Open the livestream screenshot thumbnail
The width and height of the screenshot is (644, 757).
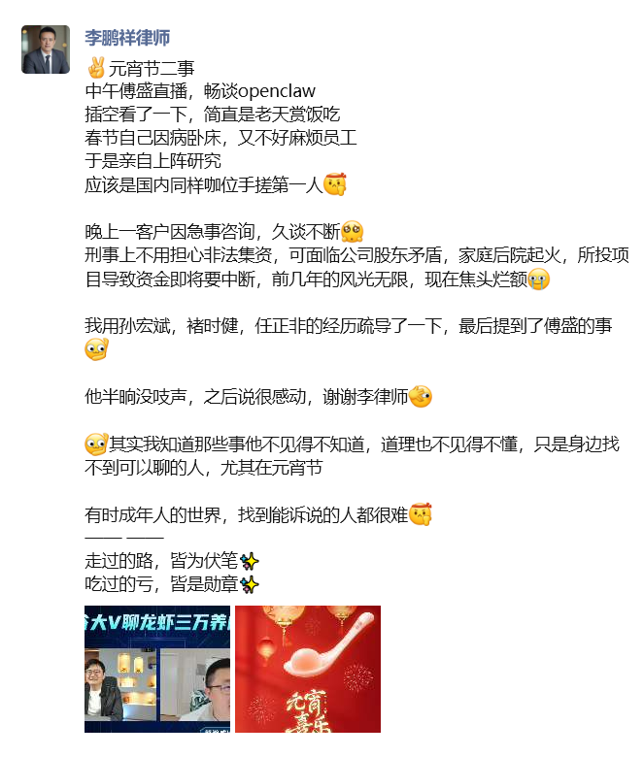coord(157,669)
